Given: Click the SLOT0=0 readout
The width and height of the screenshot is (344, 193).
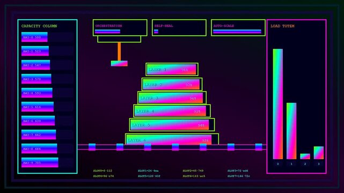Looking at the screenshot, I should (103, 170).
